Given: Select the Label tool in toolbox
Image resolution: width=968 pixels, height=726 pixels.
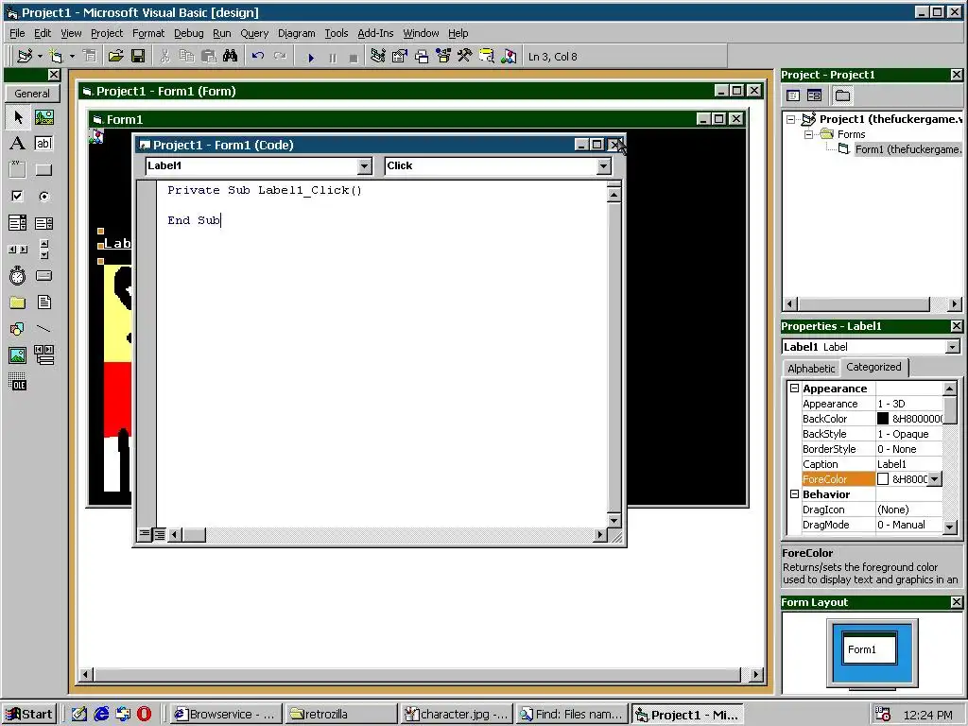Looking at the screenshot, I should tap(18, 144).
